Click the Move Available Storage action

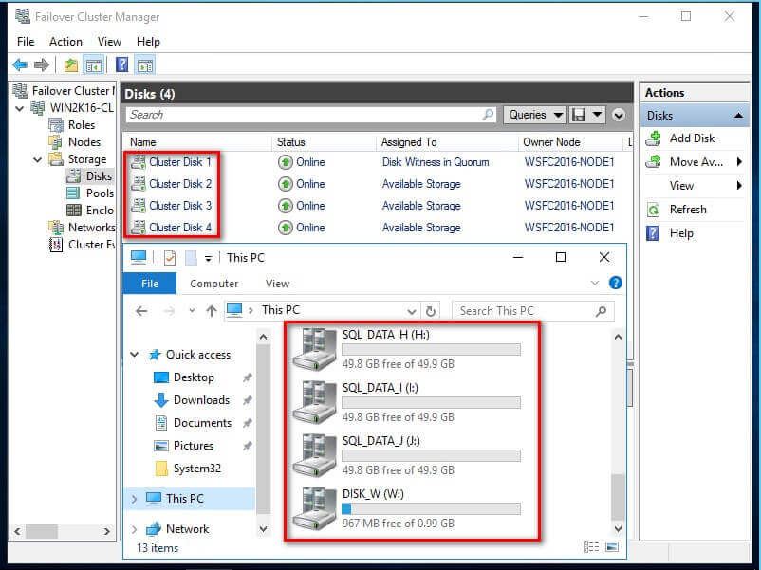coord(696,162)
